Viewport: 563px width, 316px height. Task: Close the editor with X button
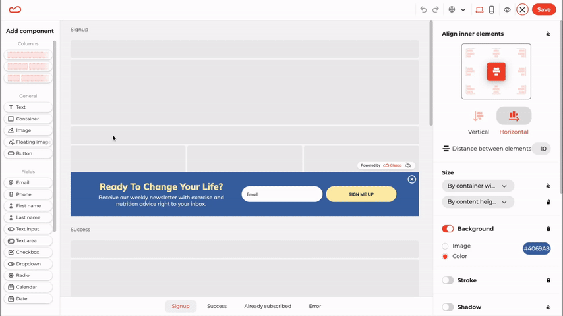coord(522,10)
